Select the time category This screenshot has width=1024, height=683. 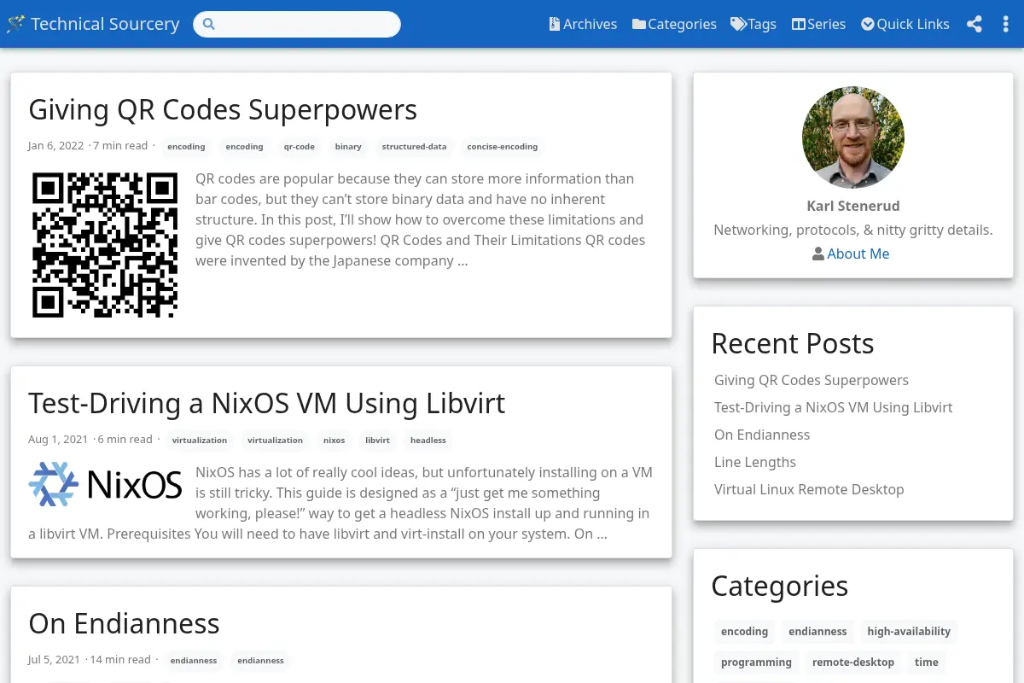point(927,663)
